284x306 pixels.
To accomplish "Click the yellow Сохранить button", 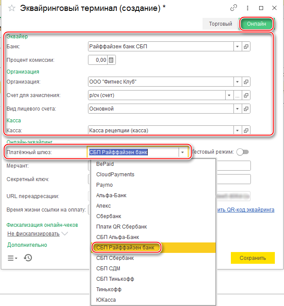I will pos(253,258).
